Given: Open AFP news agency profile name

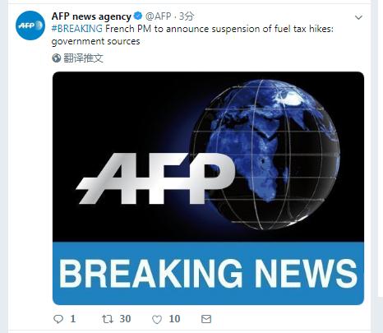Looking at the screenshot, I should click(x=91, y=16).
